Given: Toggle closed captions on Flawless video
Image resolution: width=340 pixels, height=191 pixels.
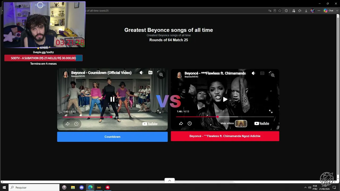Looking at the screenshot, I should pos(262,73).
